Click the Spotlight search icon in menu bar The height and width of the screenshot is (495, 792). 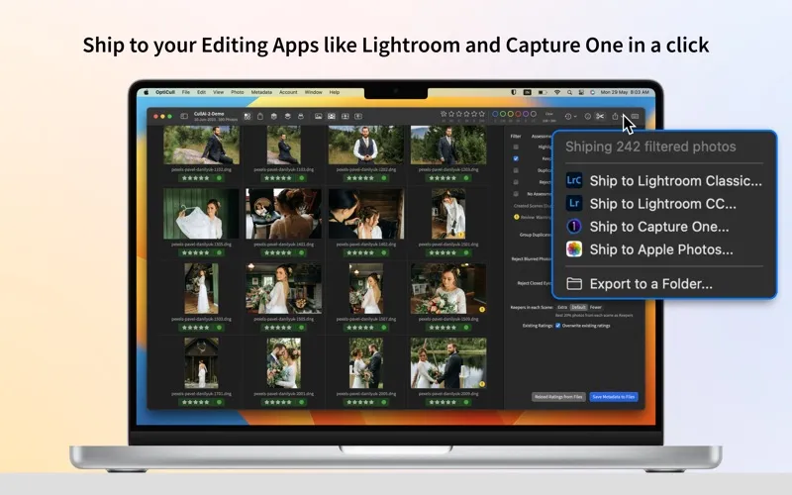pos(569,92)
